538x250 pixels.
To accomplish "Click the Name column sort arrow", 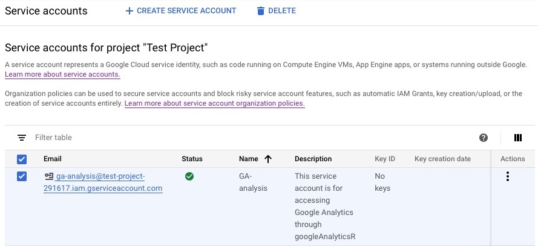I will 268,159.
